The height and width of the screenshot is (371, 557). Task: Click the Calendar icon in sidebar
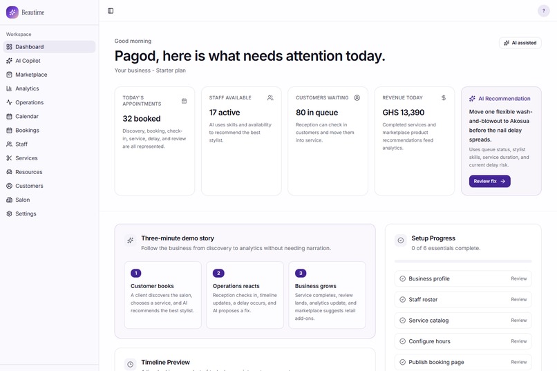[9, 116]
